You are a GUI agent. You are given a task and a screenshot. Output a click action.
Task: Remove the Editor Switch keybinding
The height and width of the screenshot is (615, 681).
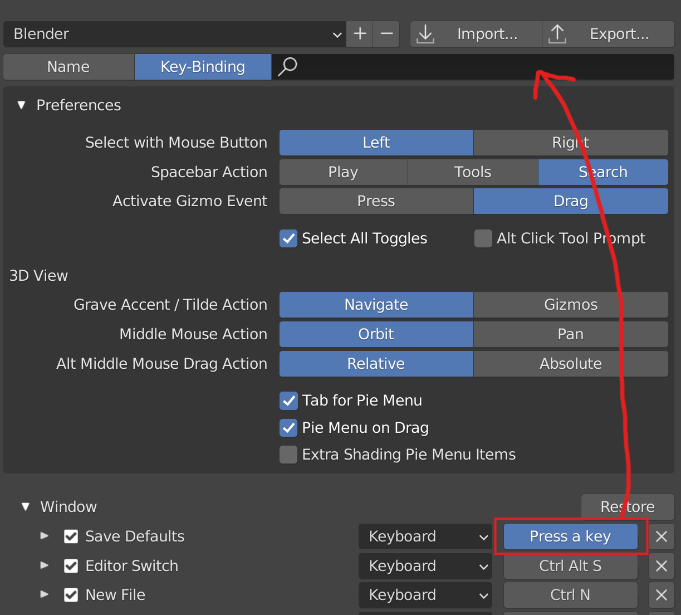click(662, 566)
